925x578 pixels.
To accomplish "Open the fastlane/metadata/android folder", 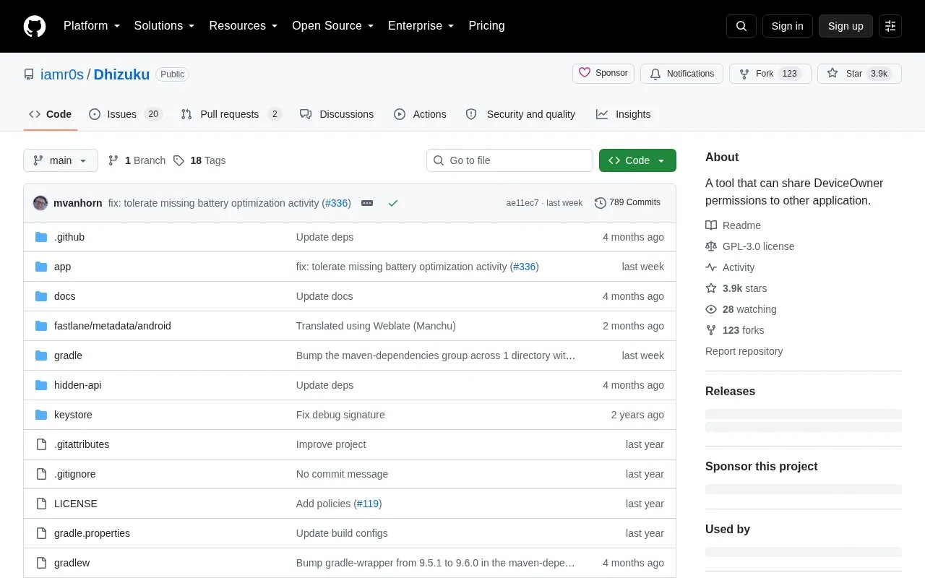I will pyautogui.click(x=113, y=326).
